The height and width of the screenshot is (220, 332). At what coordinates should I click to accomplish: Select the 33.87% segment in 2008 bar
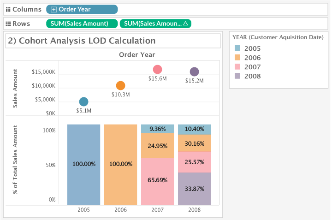pyautogui.click(x=195, y=189)
